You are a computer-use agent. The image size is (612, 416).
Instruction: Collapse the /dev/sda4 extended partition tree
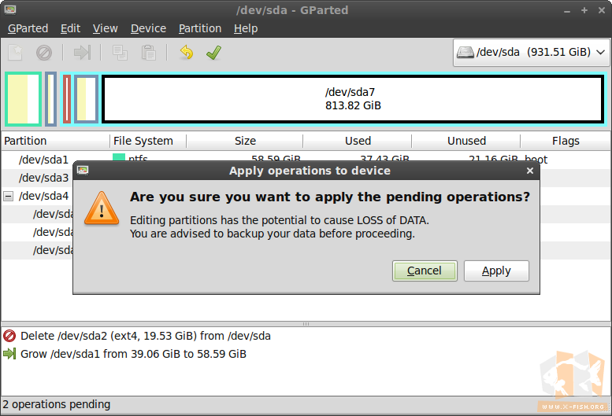click(x=9, y=196)
